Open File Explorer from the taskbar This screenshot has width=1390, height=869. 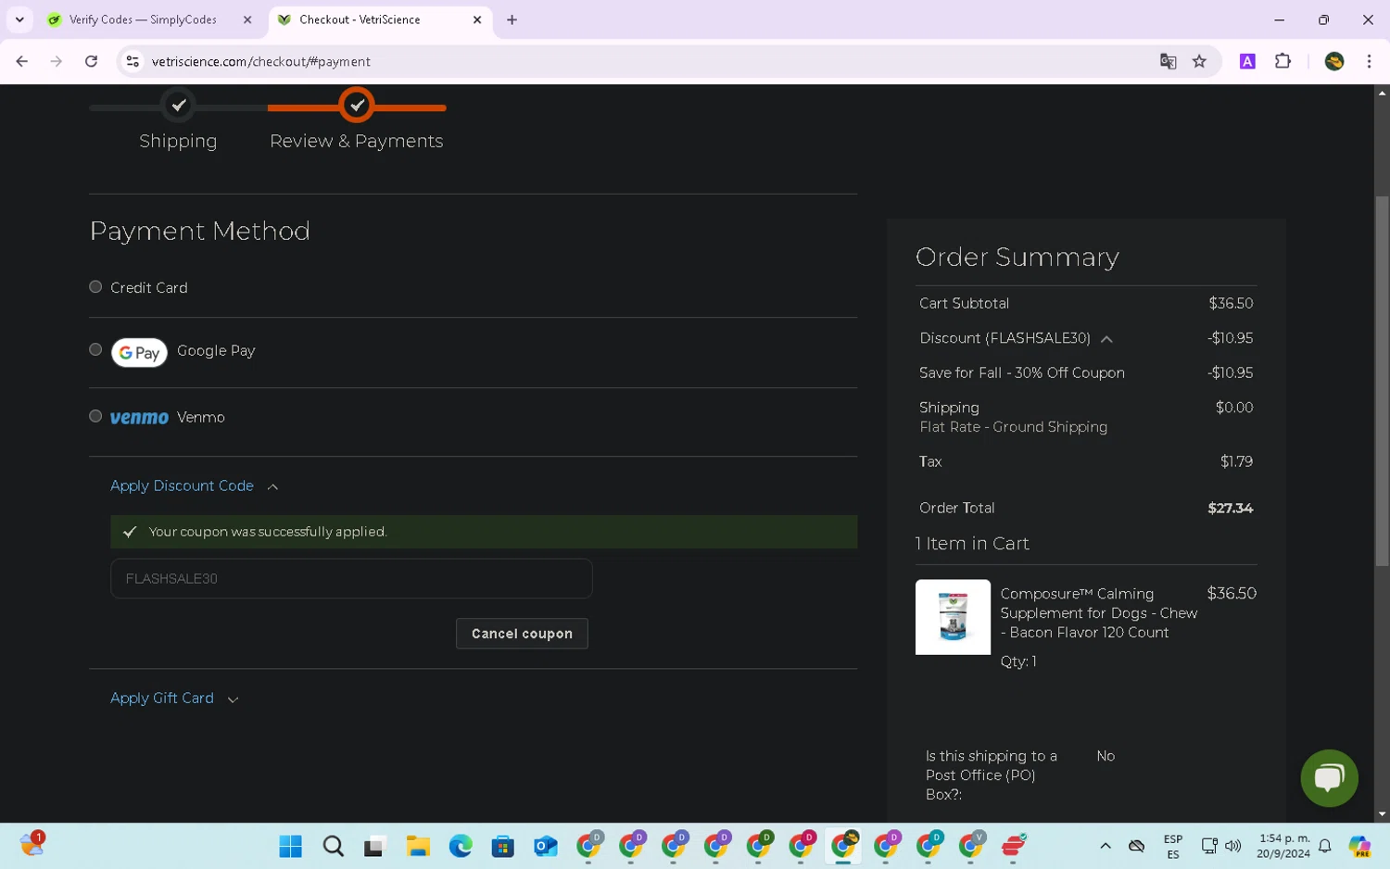click(418, 846)
